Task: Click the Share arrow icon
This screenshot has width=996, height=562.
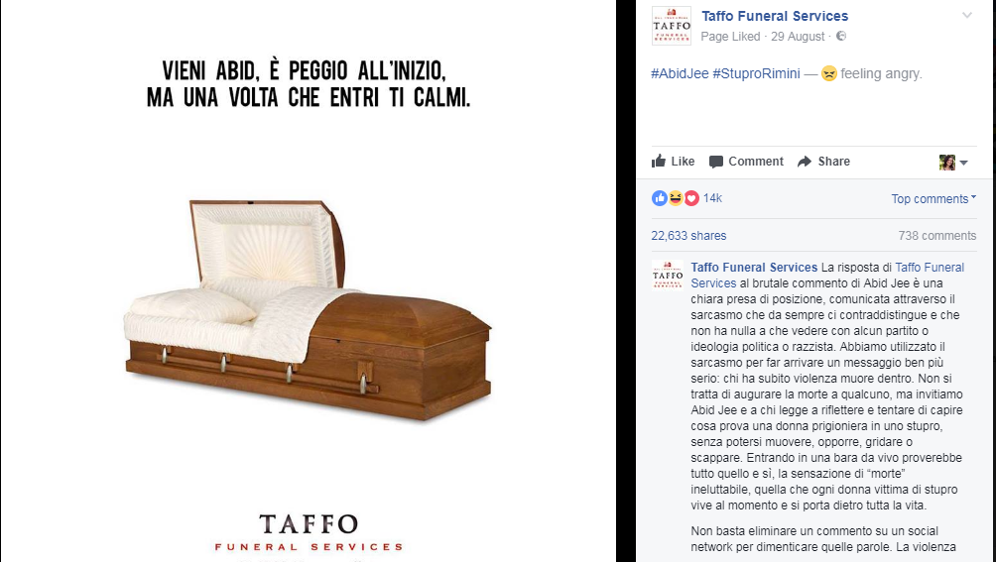Action: pyautogui.click(x=805, y=162)
